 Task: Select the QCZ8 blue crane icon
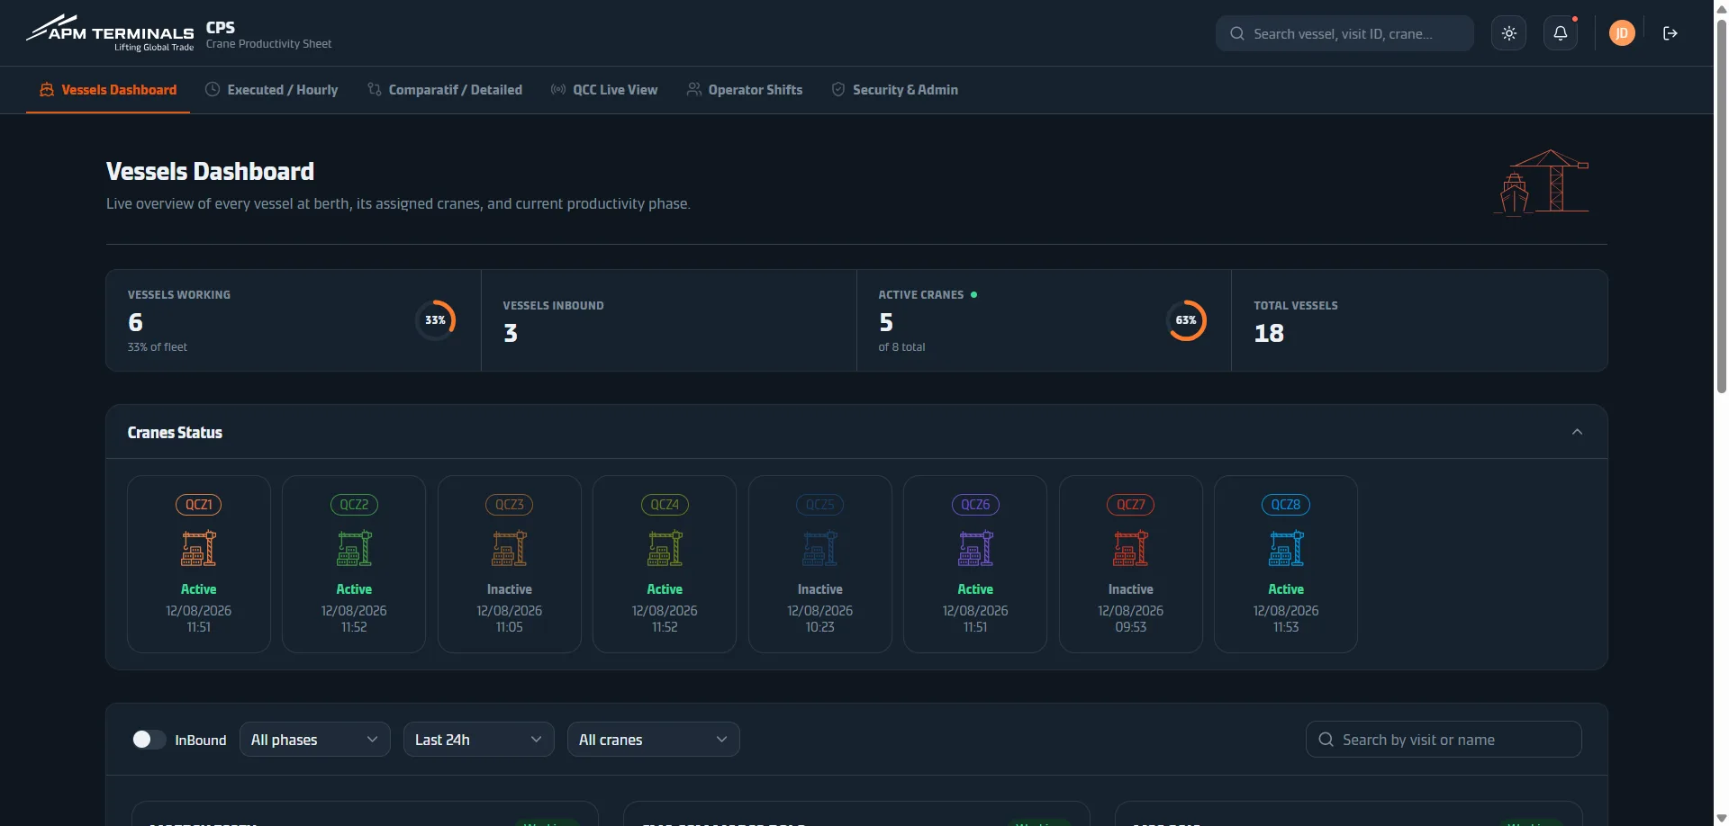pos(1286,548)
